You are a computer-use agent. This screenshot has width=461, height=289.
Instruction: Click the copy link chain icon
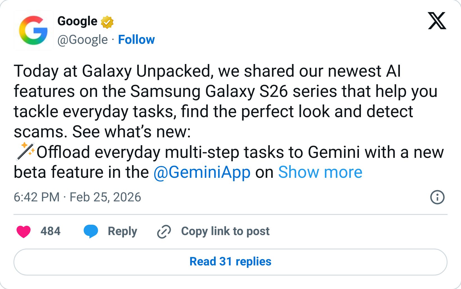[x=164, y=231]
